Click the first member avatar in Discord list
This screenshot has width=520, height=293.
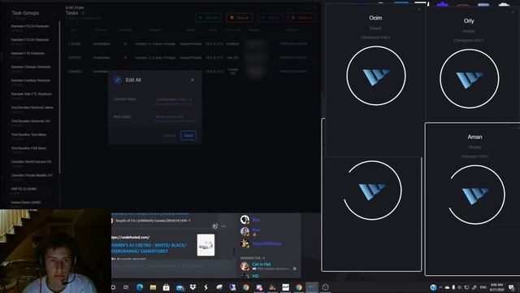pyautogui.click(x=245, y=220)
